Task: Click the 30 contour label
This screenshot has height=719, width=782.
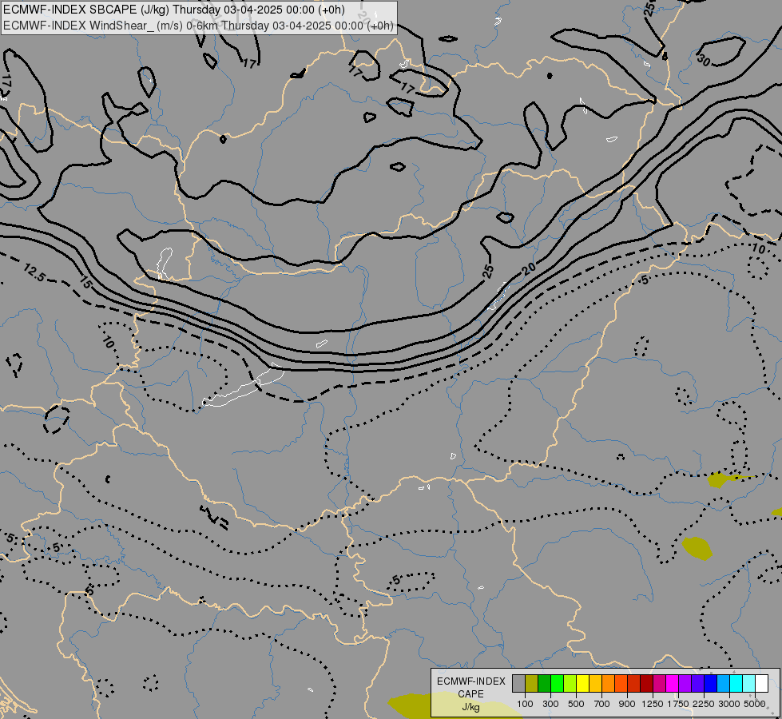Action: point(703,60)
